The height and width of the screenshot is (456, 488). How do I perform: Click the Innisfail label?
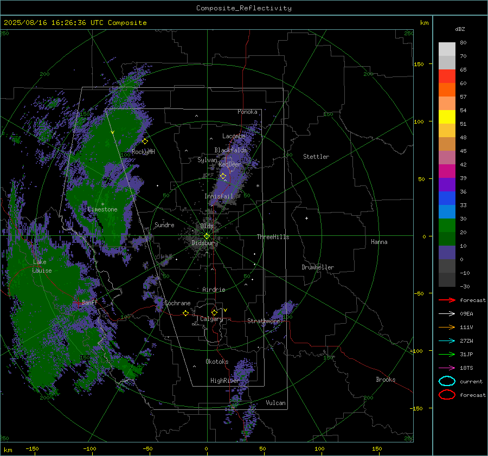tap(219, 196)
